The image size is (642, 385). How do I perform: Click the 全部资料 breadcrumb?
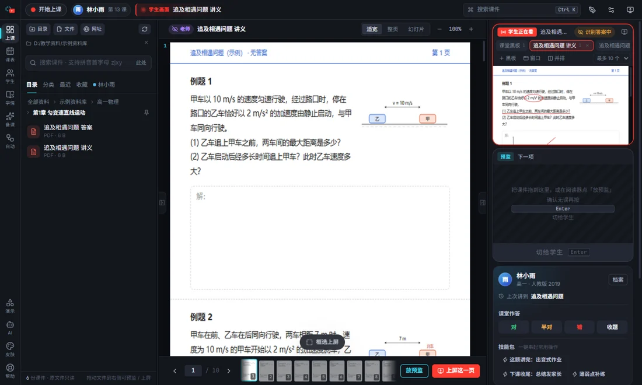click(38, 102)
